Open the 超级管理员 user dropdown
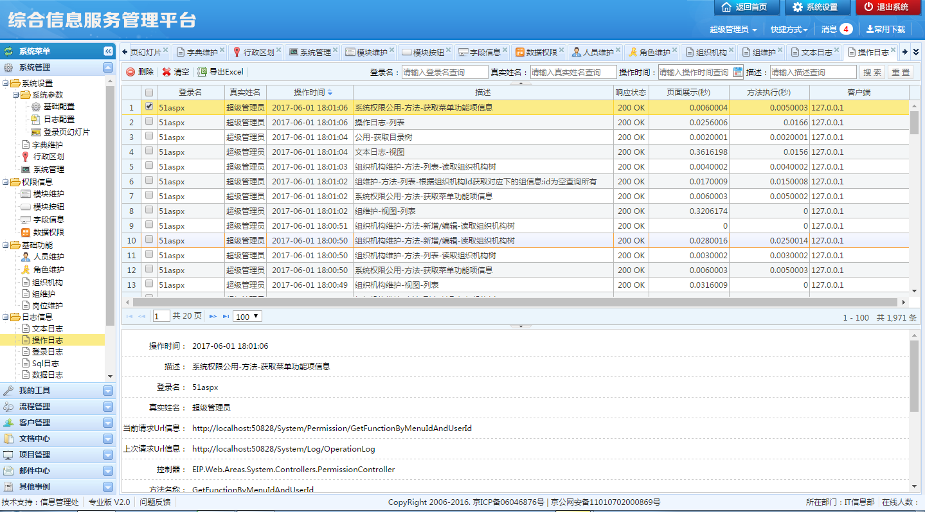 coord(733,30)
